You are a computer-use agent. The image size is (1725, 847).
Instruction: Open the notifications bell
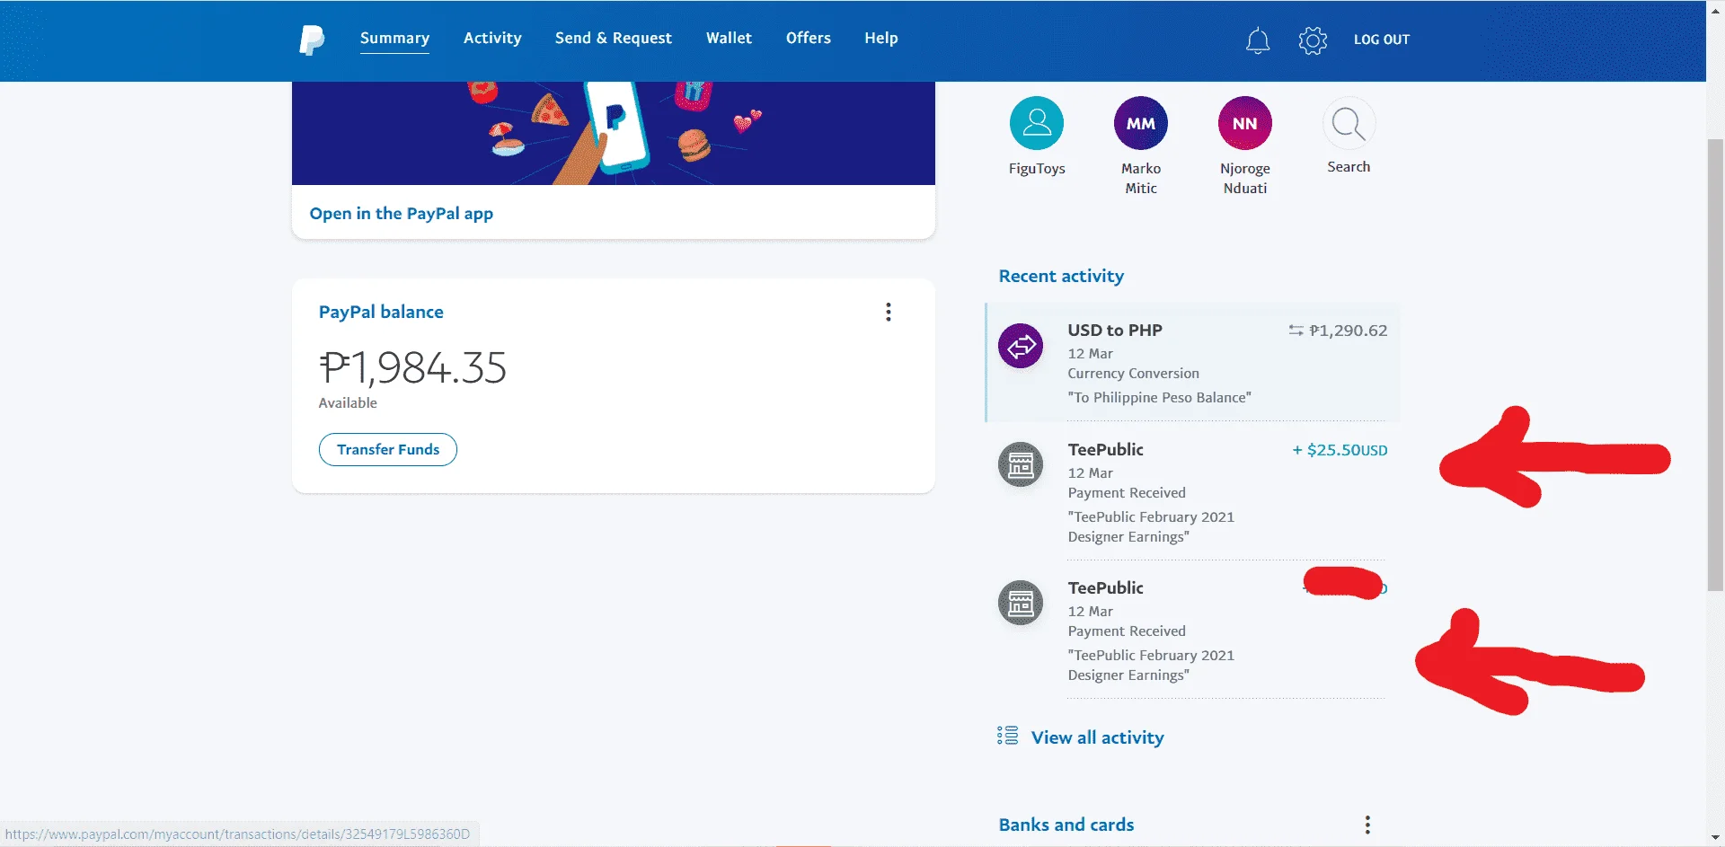(1258, 40)
